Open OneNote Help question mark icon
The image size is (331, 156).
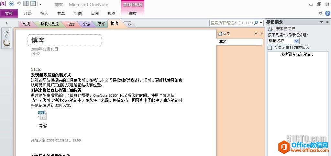(x=327, y=13)
